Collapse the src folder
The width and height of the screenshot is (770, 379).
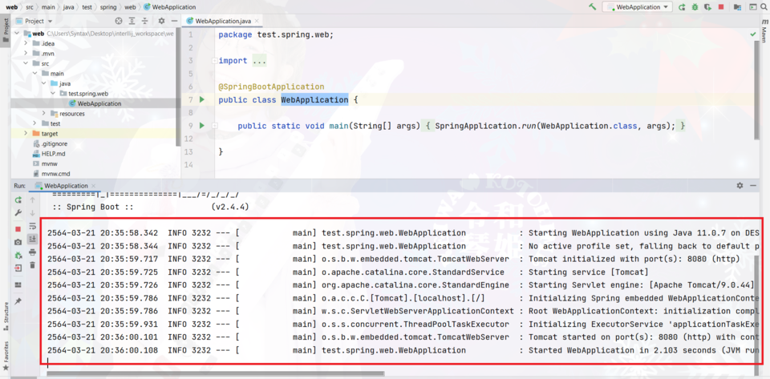pos(26,63)
